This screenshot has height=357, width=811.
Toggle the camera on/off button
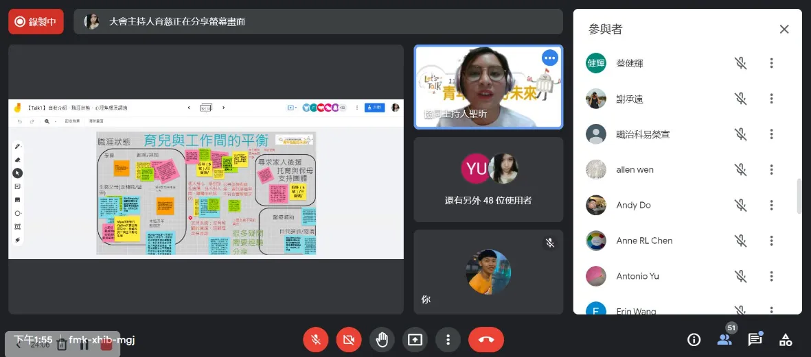[x=348, y=339]
